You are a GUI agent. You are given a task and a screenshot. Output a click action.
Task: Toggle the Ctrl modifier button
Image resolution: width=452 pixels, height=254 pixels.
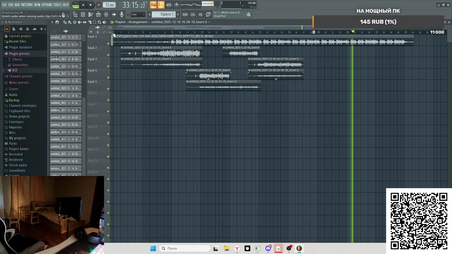pos(193,14)
